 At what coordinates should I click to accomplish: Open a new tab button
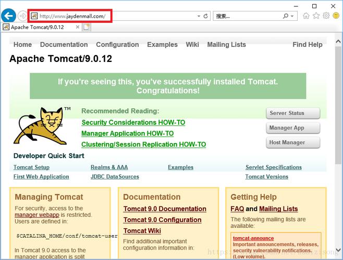coord(87,27)
